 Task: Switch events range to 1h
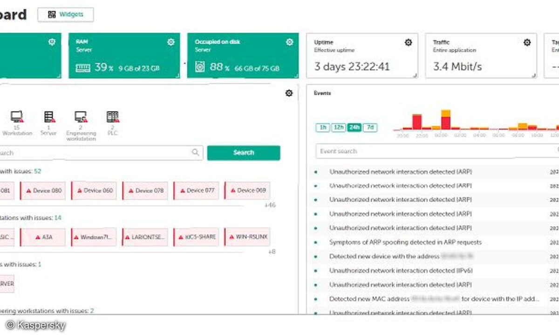click(322, 127)
